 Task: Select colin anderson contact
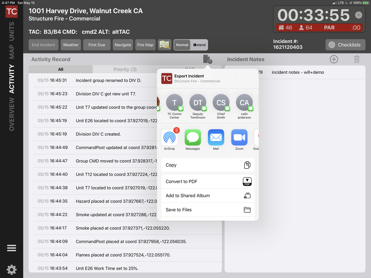tap(244, 106)
